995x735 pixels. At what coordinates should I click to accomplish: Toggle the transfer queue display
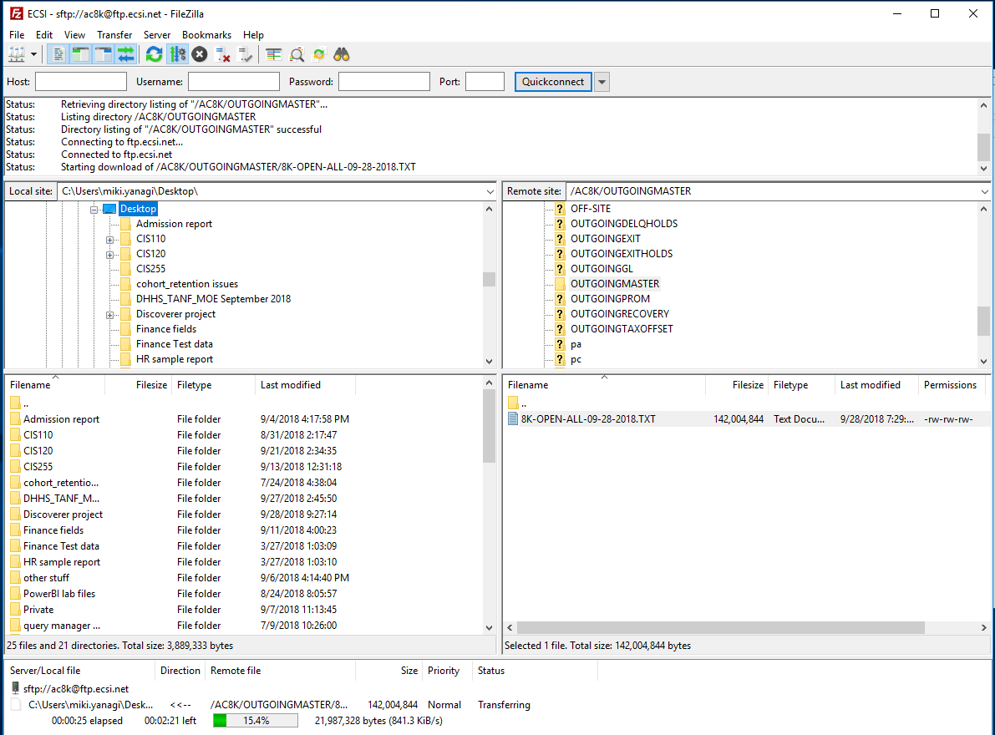click(x=125, y=55)
